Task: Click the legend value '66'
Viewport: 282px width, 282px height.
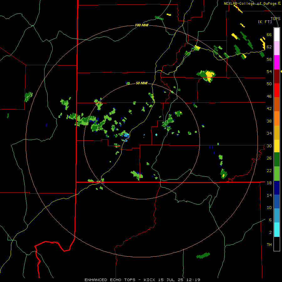Action: 269,34
